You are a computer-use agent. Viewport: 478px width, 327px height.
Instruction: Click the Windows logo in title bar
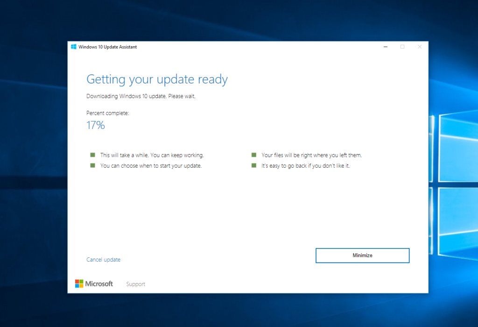coord(74,47)
